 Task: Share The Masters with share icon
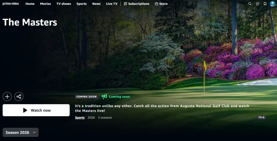coord(19,96)
